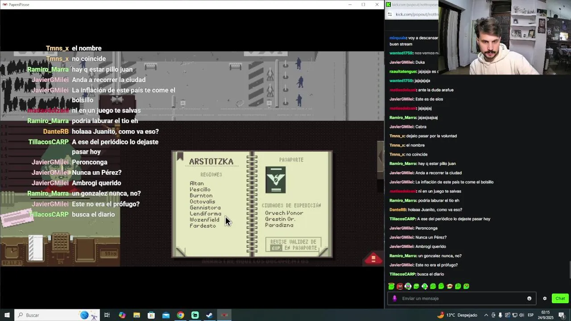Open File Explorer from taskbar
571x321 pixels.
pyautogui.click(x=137, y=315)
